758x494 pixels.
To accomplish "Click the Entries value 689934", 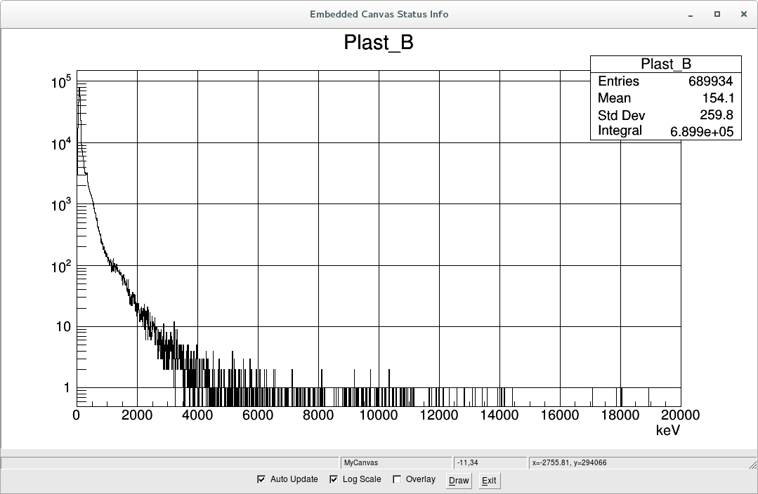I will pos(711,81).
